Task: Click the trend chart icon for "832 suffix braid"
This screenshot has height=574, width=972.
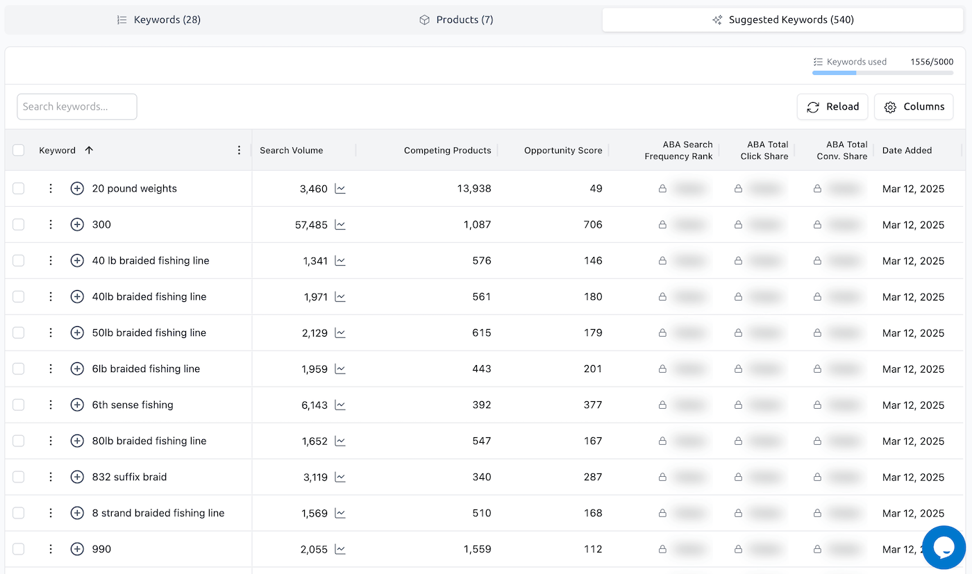Action: (x=340, y=477)
